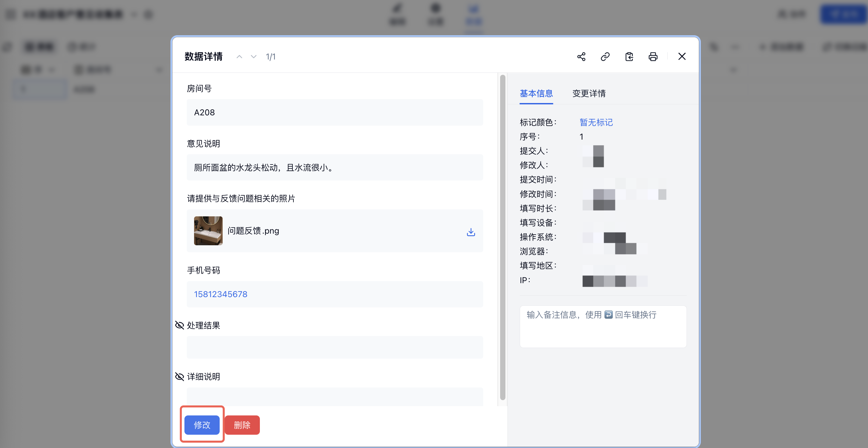Click the 备注信息 remarks input box

click(603, 326)
